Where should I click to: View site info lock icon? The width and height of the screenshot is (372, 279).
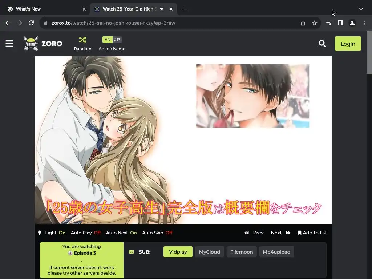tap(46, 23)
